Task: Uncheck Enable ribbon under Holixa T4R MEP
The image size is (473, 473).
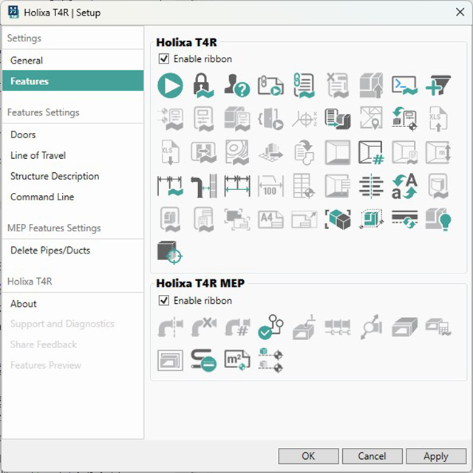Action: 164,300
